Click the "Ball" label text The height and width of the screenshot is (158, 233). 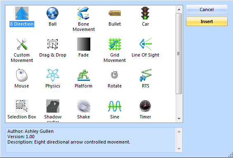tap(53, 24)
